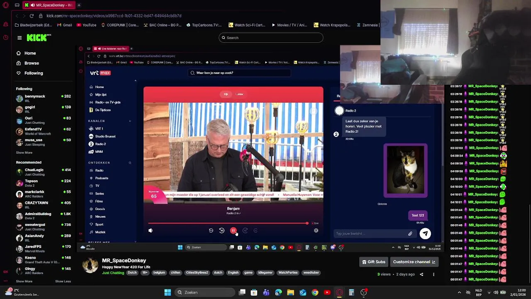Send chat message with the round send button
531x299 pixels.
pos(425,233)
